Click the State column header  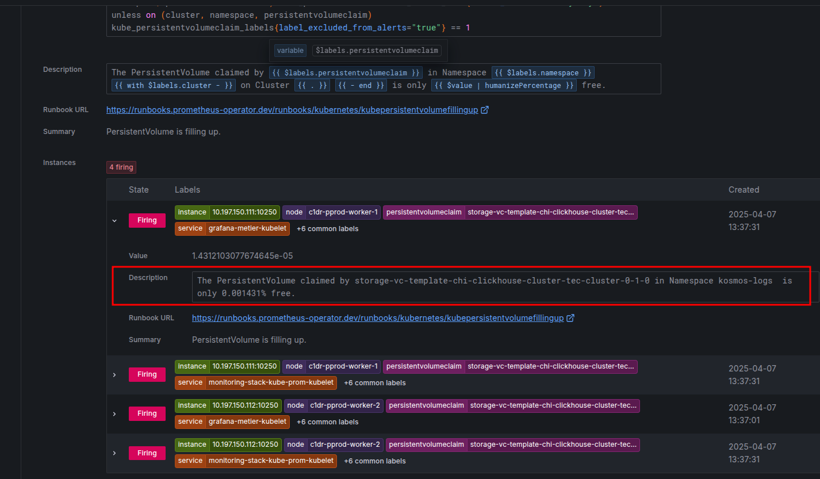139,190
